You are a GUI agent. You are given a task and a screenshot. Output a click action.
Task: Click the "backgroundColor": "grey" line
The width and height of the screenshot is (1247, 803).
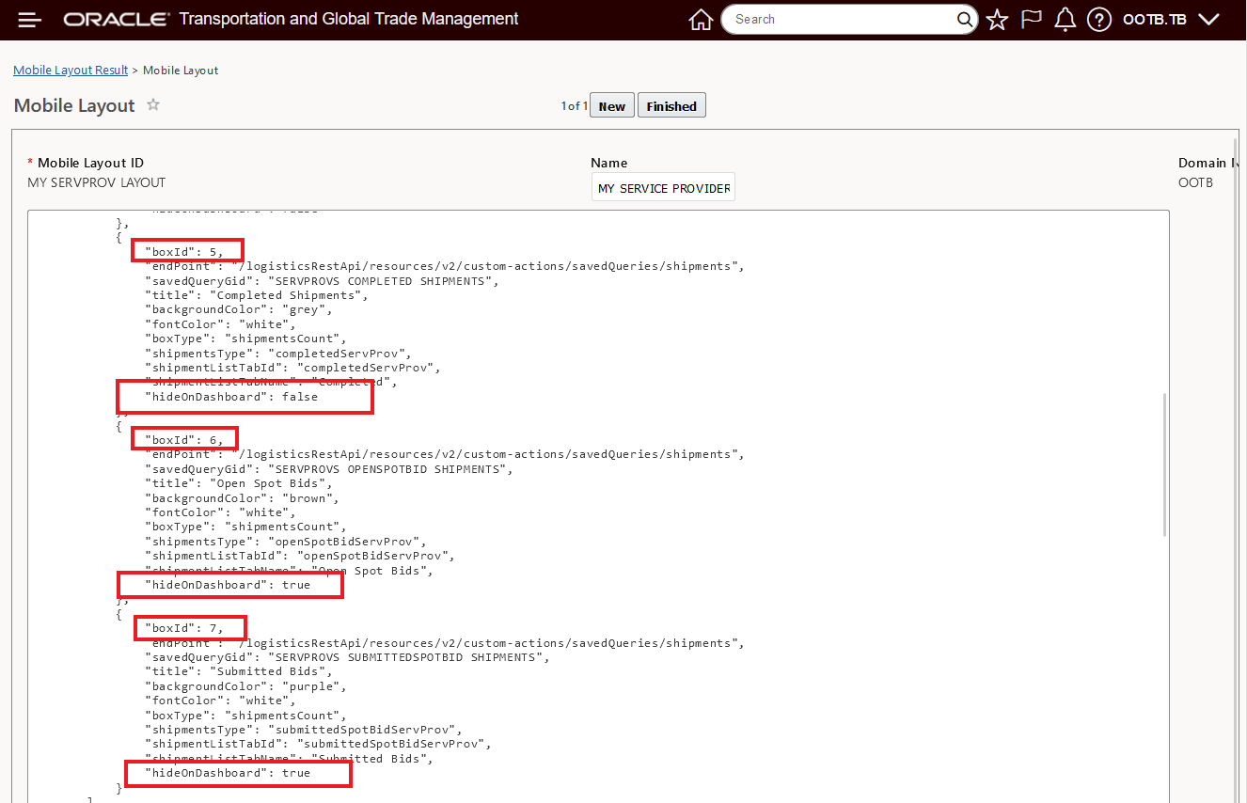[x=238, y=309]
